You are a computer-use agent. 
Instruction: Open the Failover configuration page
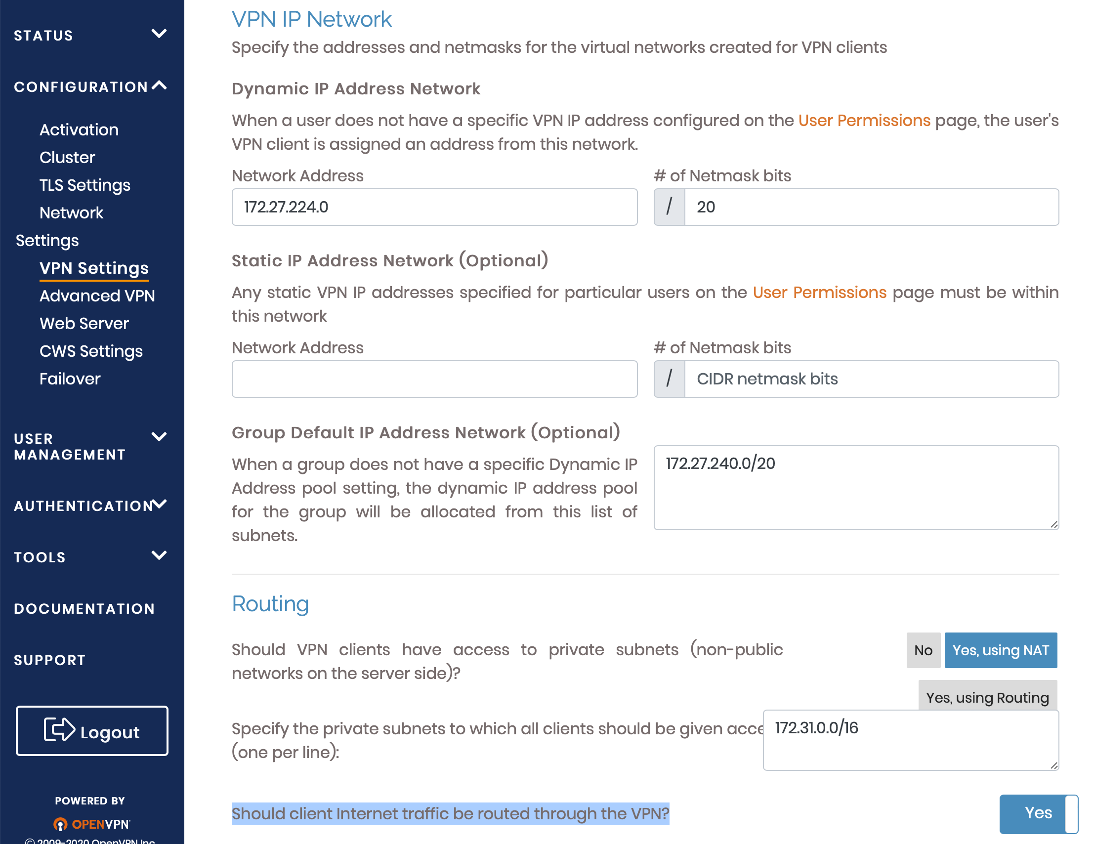coord(70,379)
